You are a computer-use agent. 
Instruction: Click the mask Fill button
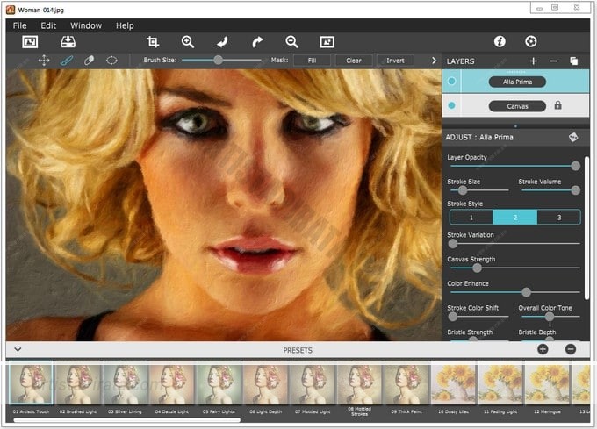[312, 60]
